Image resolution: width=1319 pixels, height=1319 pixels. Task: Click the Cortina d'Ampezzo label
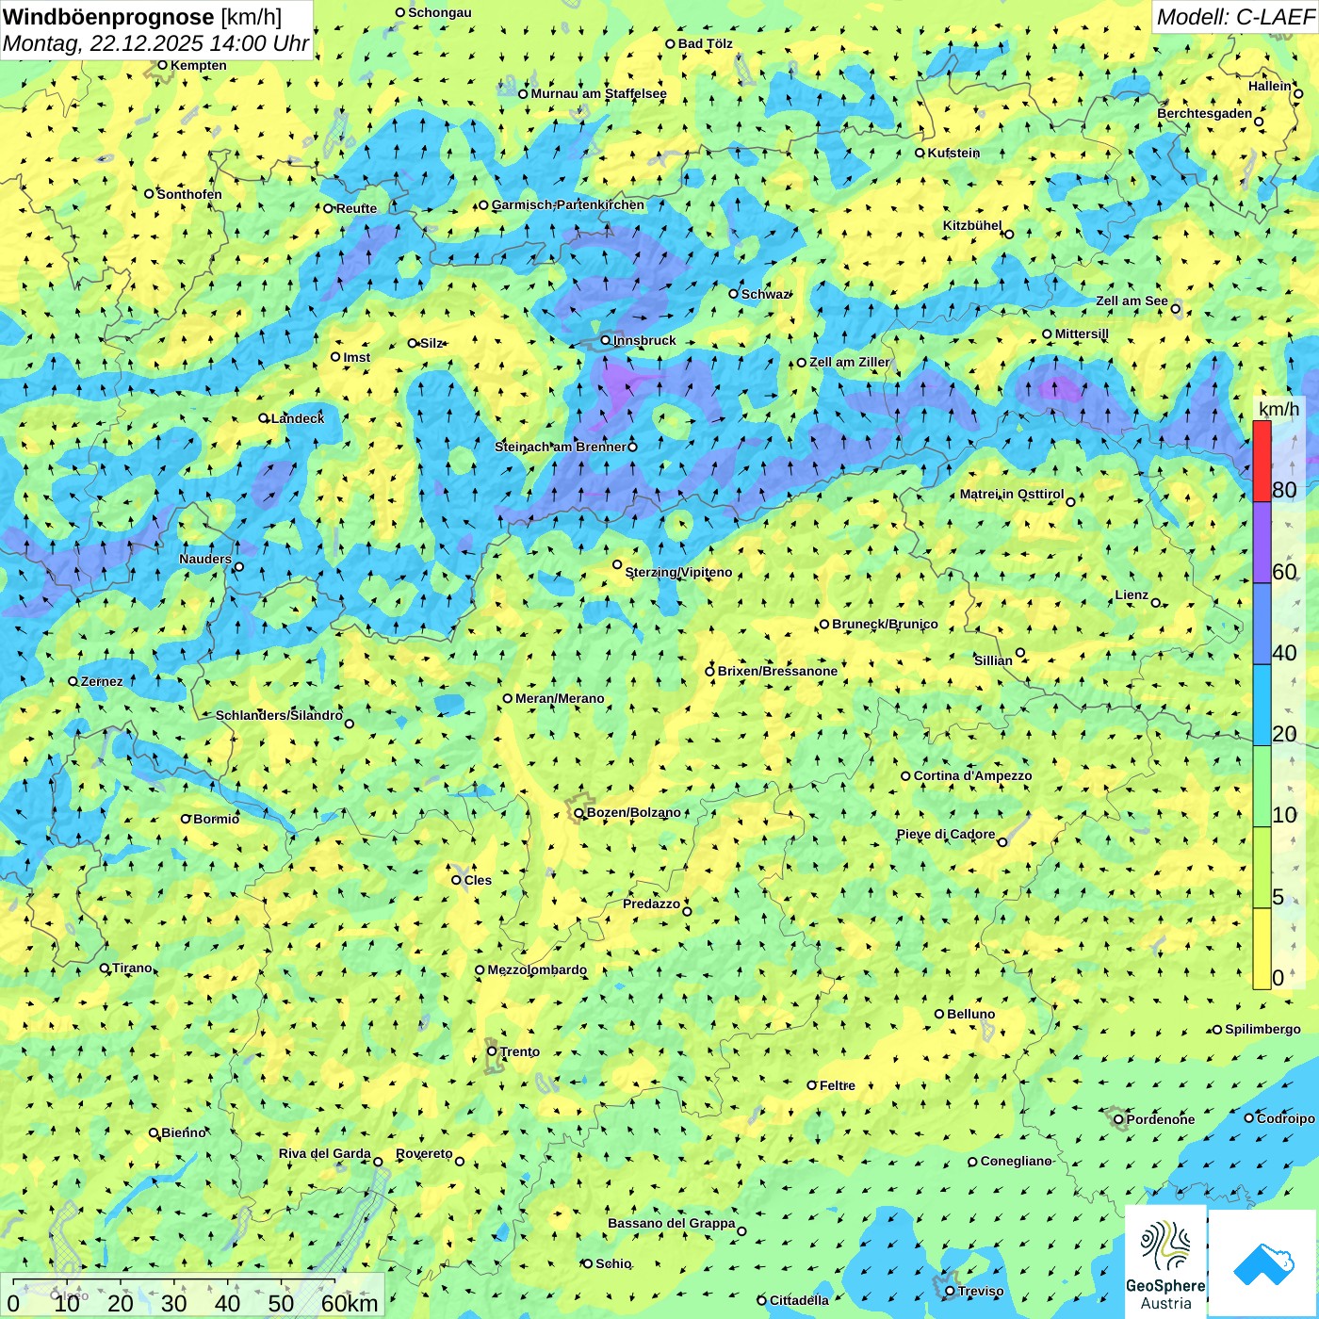click(x=972, y=775)
